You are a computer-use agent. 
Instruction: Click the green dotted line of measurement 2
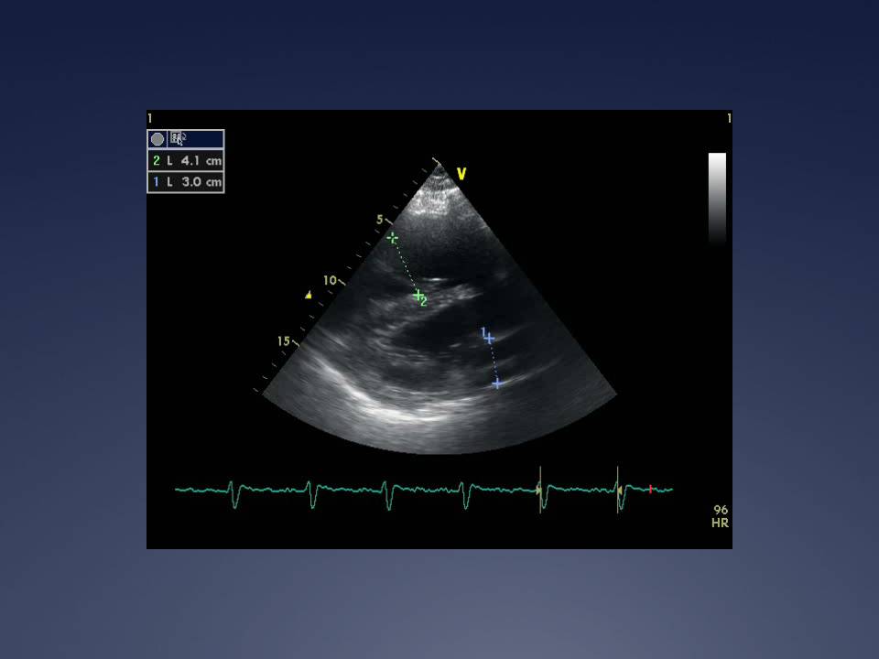tap(405, 266)
